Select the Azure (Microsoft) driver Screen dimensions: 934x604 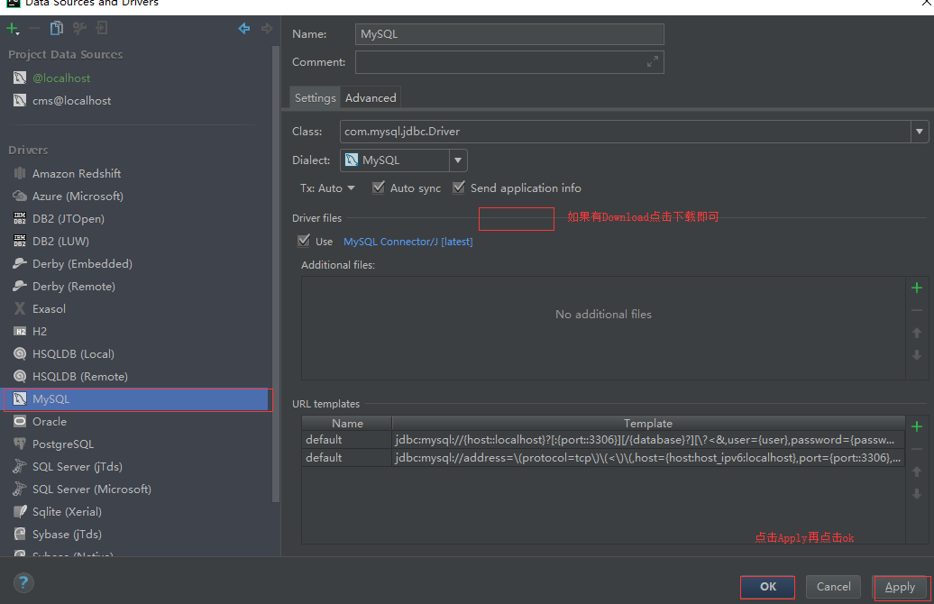(x=78, y=196)
